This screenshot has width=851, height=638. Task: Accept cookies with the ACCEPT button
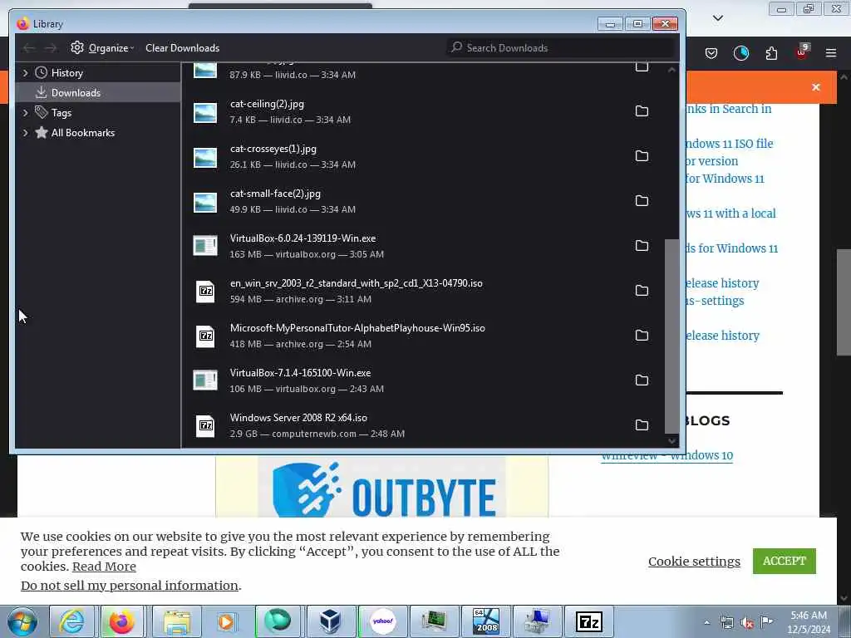[x=785, y=561]
